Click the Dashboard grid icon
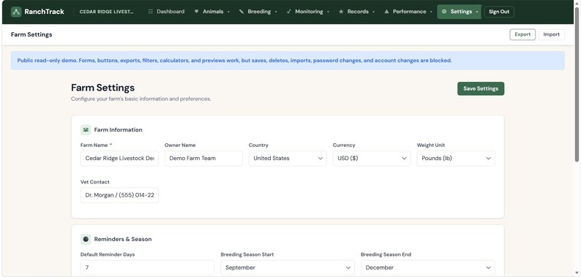Image resolution: width=581 pixels, height=277 pixels. [x=151, y=12]
